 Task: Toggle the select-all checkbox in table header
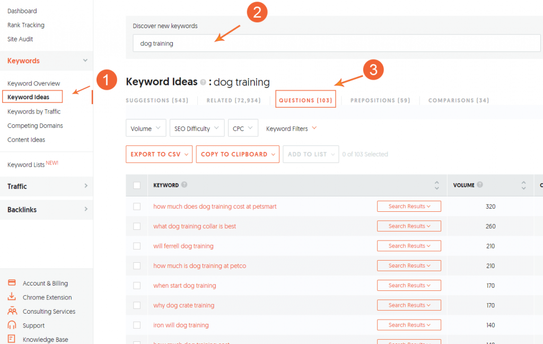(x=137, y=185)
